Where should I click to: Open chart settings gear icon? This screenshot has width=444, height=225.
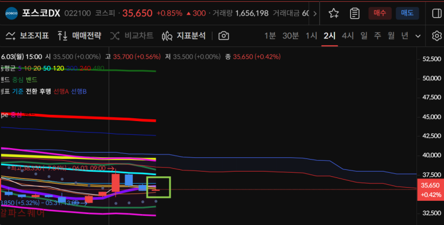(437, 36)
